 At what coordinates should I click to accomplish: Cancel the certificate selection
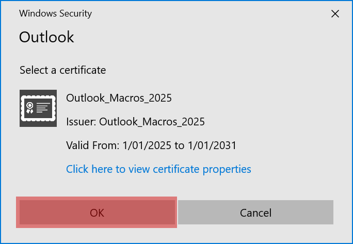pyautogui.click(x=255, y=213)
